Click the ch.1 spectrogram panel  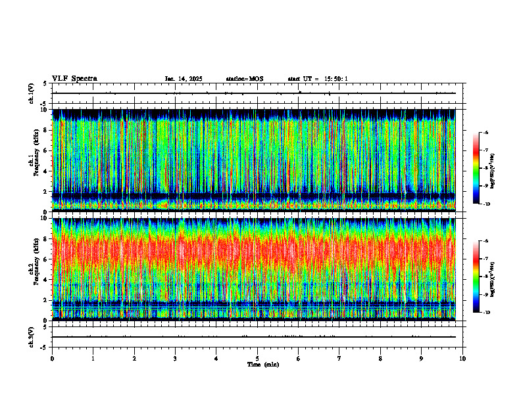pos(254,160)
